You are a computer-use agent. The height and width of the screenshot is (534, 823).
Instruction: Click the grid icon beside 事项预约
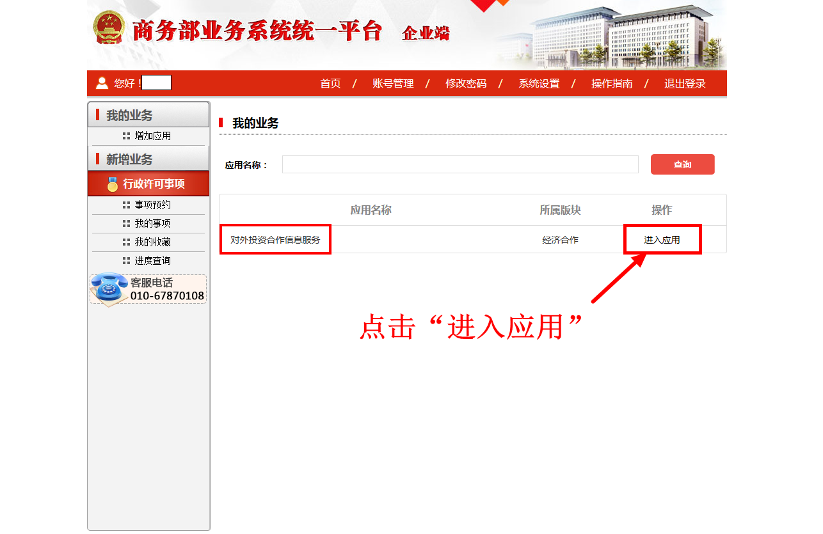point(126,205)
